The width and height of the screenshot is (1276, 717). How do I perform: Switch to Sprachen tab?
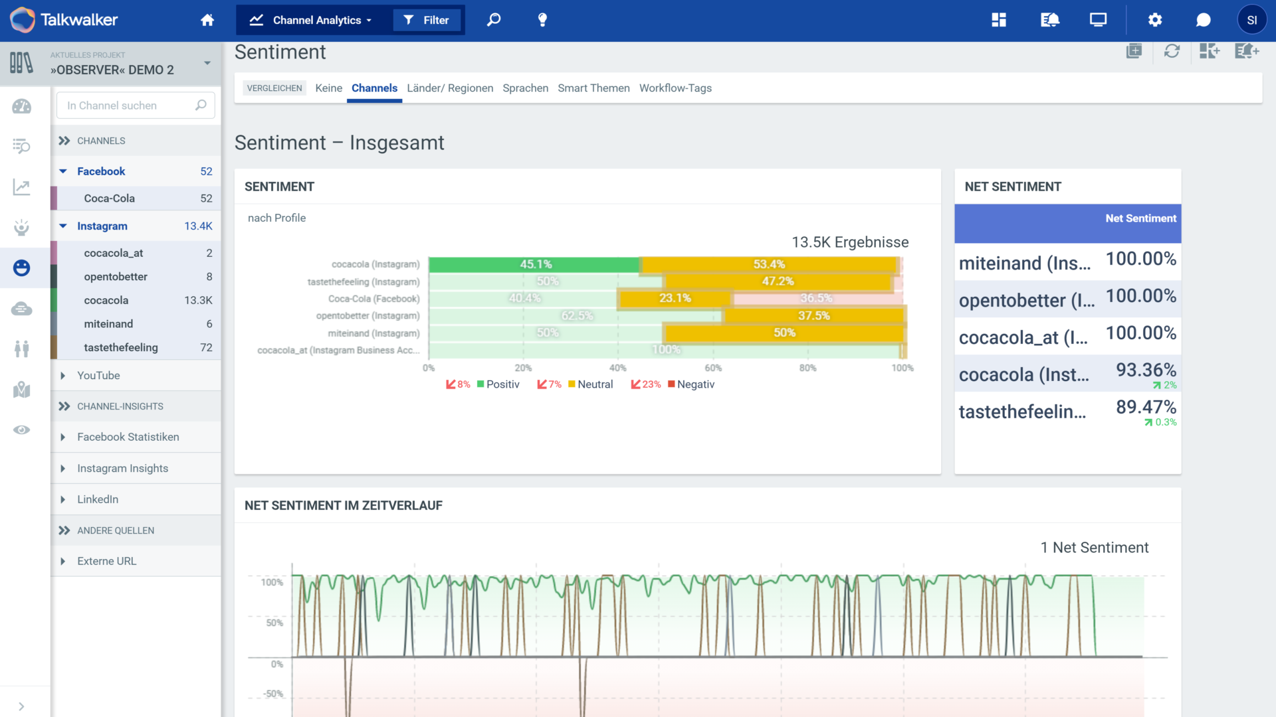click(x=525, y=88)
